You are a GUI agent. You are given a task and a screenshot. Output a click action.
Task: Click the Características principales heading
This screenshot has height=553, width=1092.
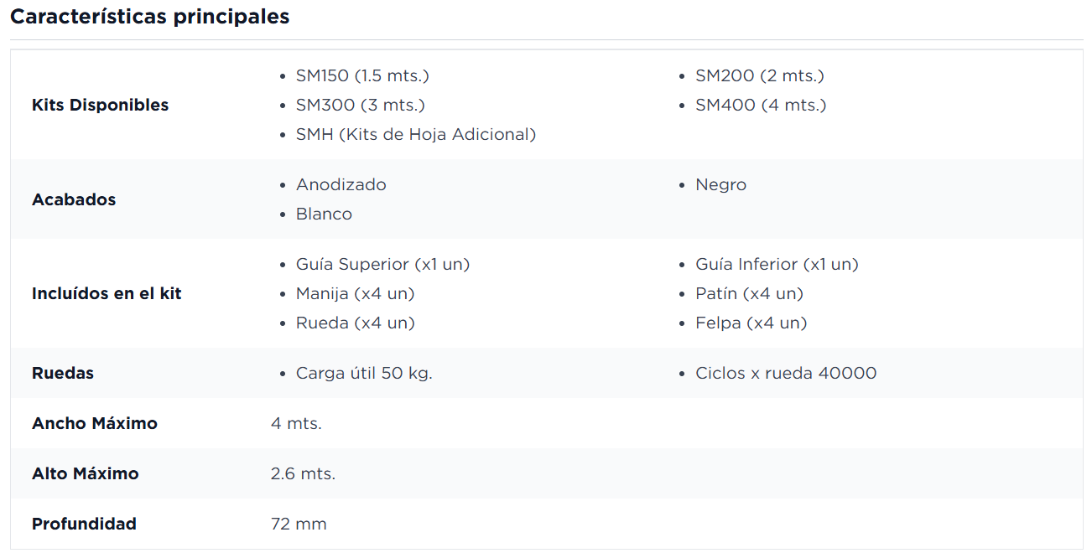[x=150, y=17]
